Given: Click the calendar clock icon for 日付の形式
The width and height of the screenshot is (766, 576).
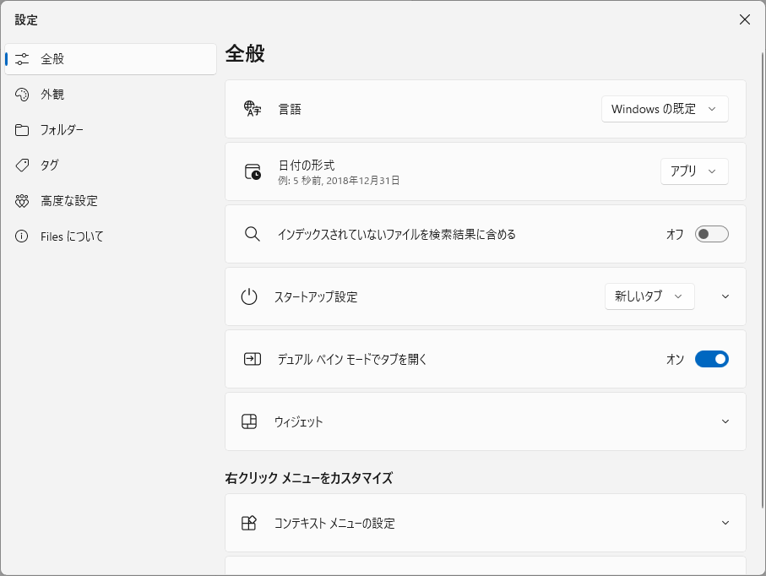Looking at the screenshot, I should pyautogui.click(x=253, y=171).
